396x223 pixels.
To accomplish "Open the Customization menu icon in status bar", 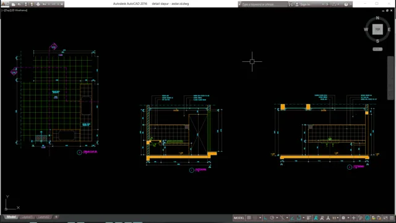I will click(392, 217).
